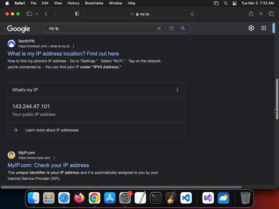The width and height of the screenshot is (279, 209).
Task: Click the arrow beside Learn more
Action: coord(16,130)
